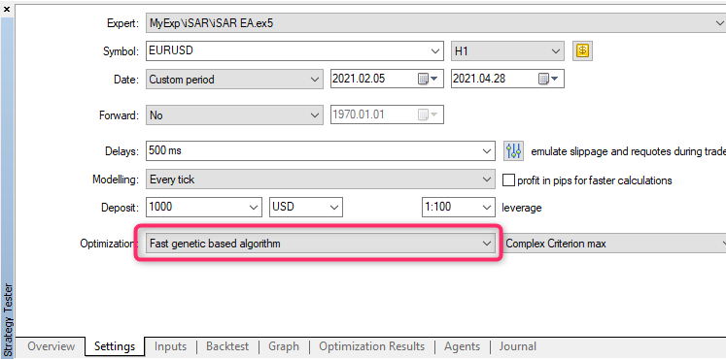Open the end date 2021.04.28 calendar picker
Viewport: 726px width, 359px height.
[x=548, y=79]
